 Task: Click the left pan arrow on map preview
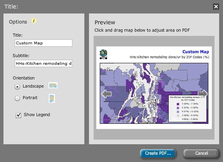106,94
